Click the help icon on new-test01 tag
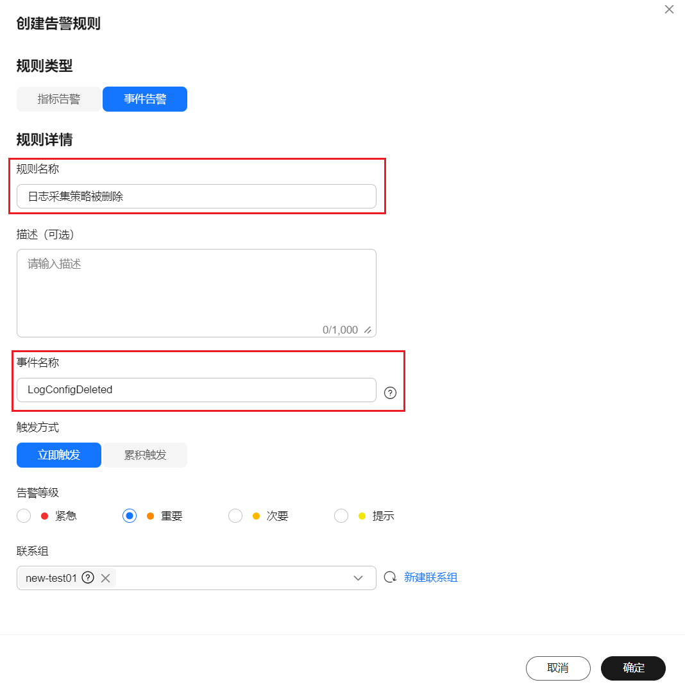Screen dimensions: 685x687 tap(88, 577)
